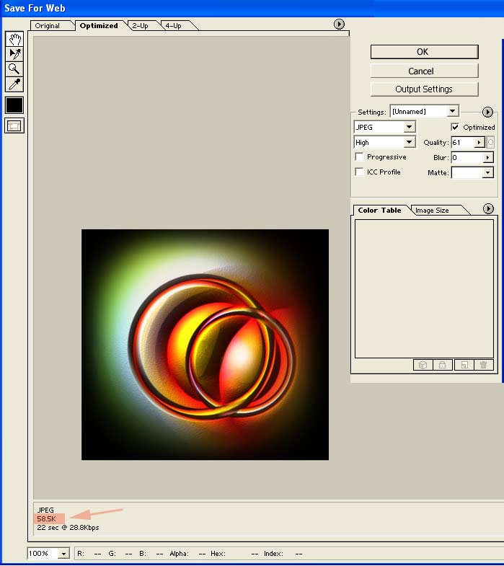The width and height of the screenshot is (504, 566).
Task: Open the 100% zoom level dropdown
Action: pyautogui.click(x=63, y=553)
